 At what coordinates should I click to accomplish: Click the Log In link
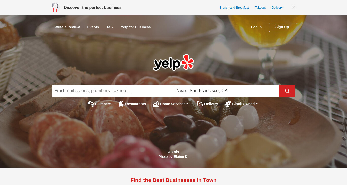point(256,27)
